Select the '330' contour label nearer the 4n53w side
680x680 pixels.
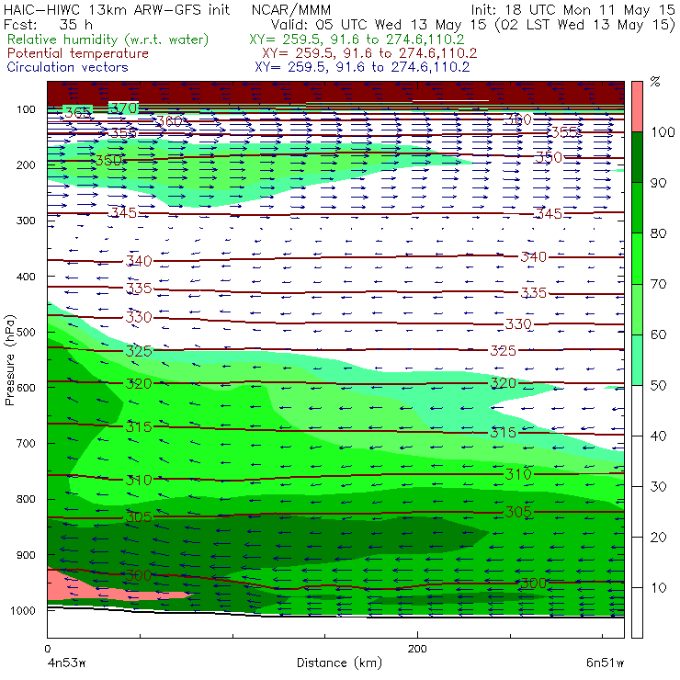[x=139, y=317]
